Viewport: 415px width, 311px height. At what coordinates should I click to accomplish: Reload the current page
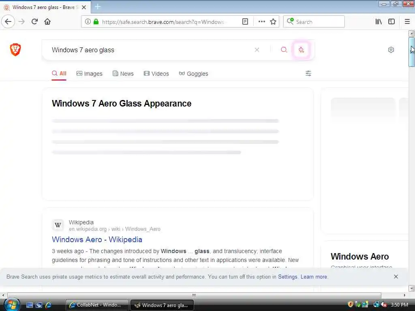tap(34, 21)
